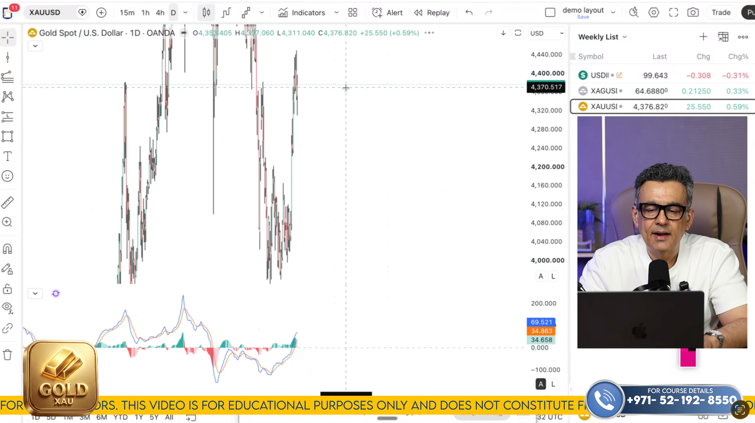
Task: Toggle magnet mode for drawings
Action: (x=7, y=249)
